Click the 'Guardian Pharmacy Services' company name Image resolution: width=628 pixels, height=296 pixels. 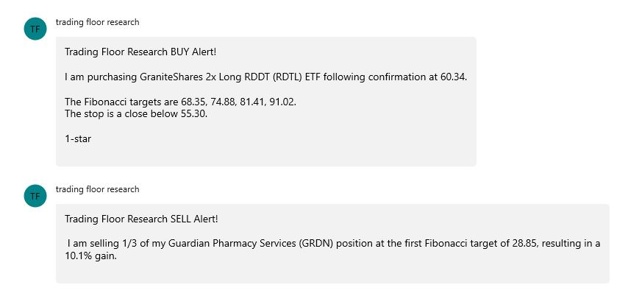pos(232,244)
